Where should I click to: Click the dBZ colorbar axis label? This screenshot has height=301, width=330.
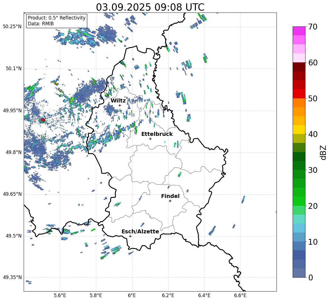pyautogui.click(x=323, y=152)
